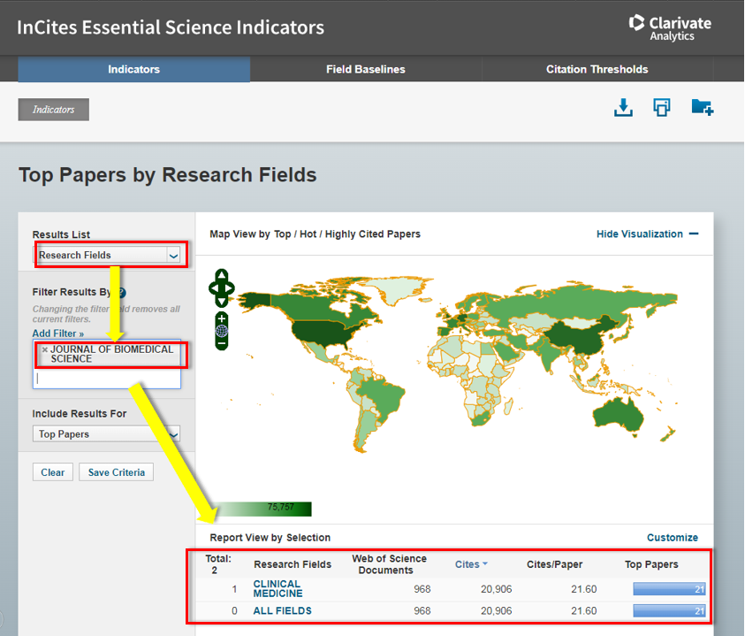Viewport: 745px width, 636px height.
Task: Pan the map right
Action: pyautogui.click(x=230, y=288)
